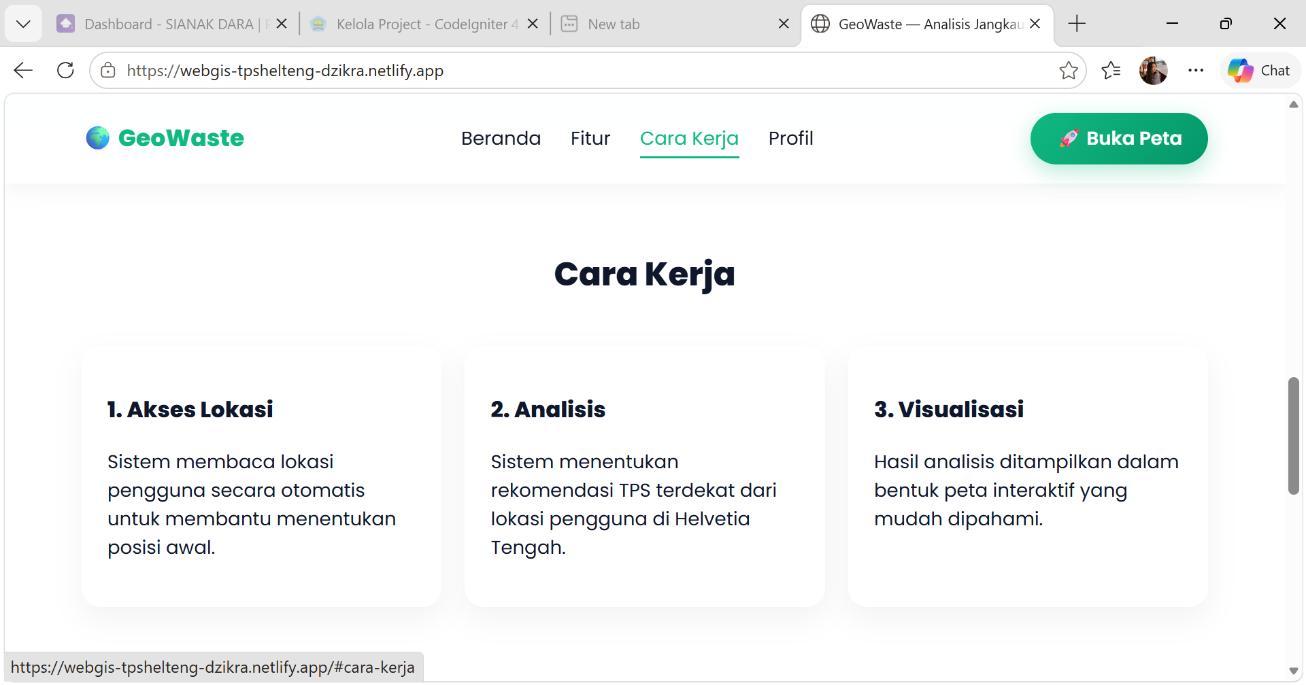Image resolution: width=1306 pixels, height=685 pixels.
Task: Add page to favorites star icon
Action: tap(1068, 70)
